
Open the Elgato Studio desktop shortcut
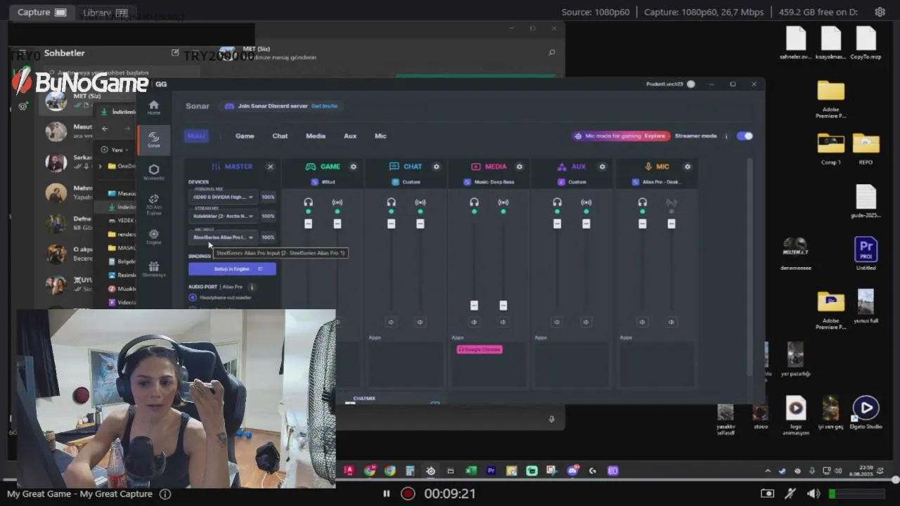[866, 413]
